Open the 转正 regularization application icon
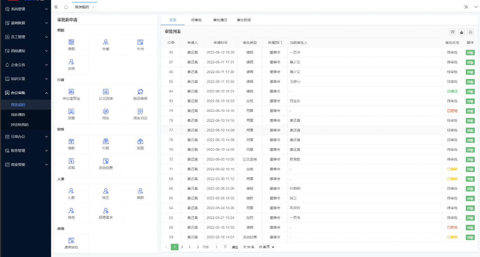480x257 pixels. [106, 191]
